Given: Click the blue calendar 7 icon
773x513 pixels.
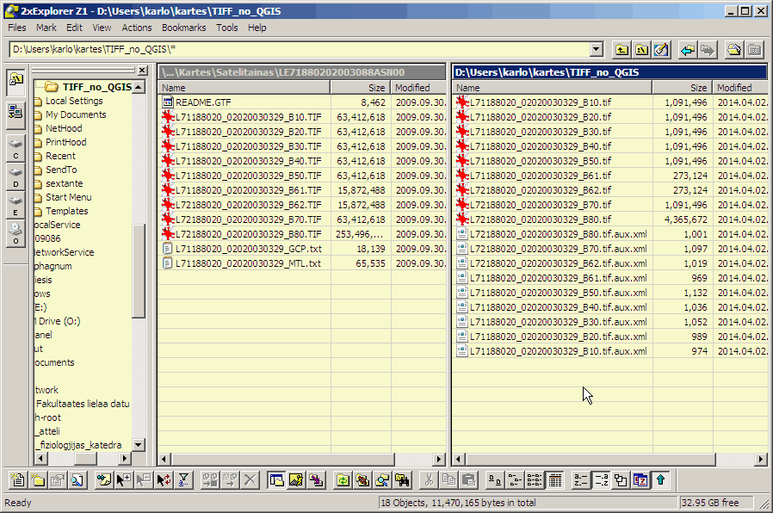Looking at the screenshot, I should click(x=641, y=480).
